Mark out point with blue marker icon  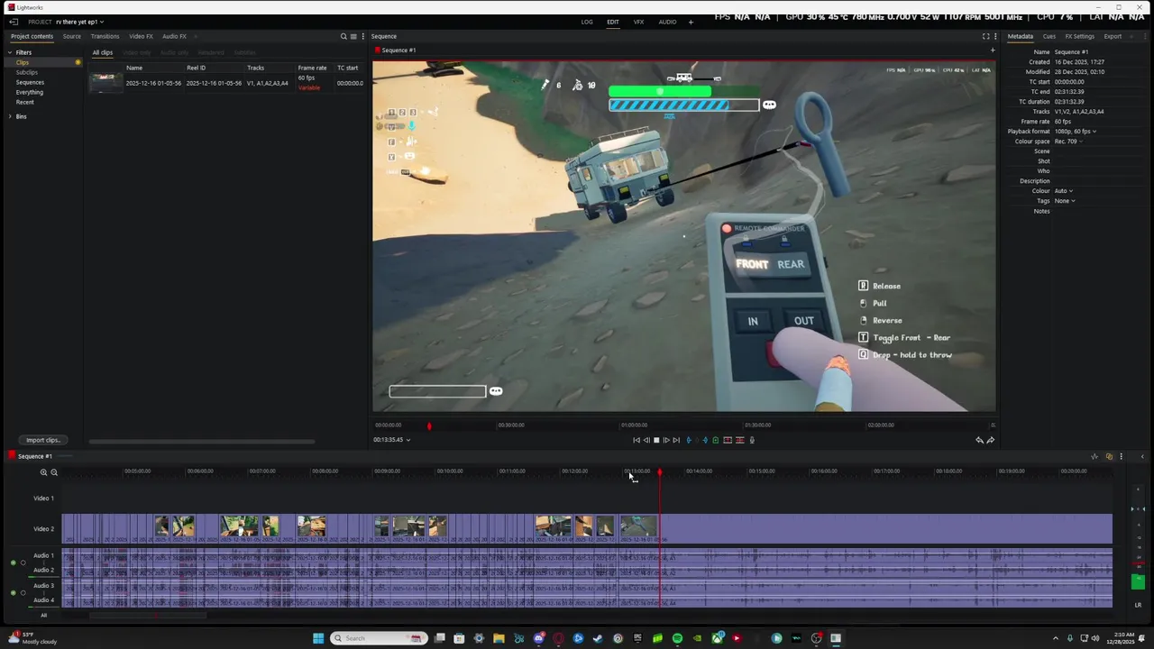pyautogui.click(x=705, y=440)
